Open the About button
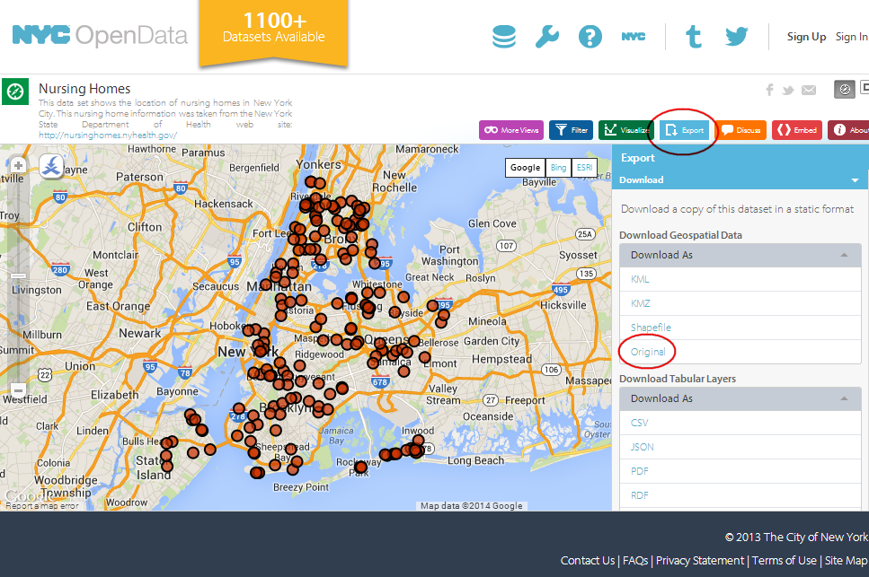 tap(848, 130)
